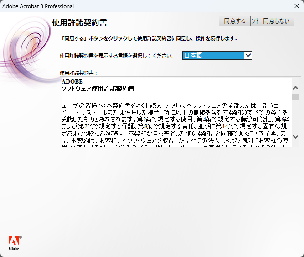Viewport: 304px width, 257px height.
Task: Click the text line starting with ユーザの皆様へ
Action: pyautogui.click(x=170, y=105)
